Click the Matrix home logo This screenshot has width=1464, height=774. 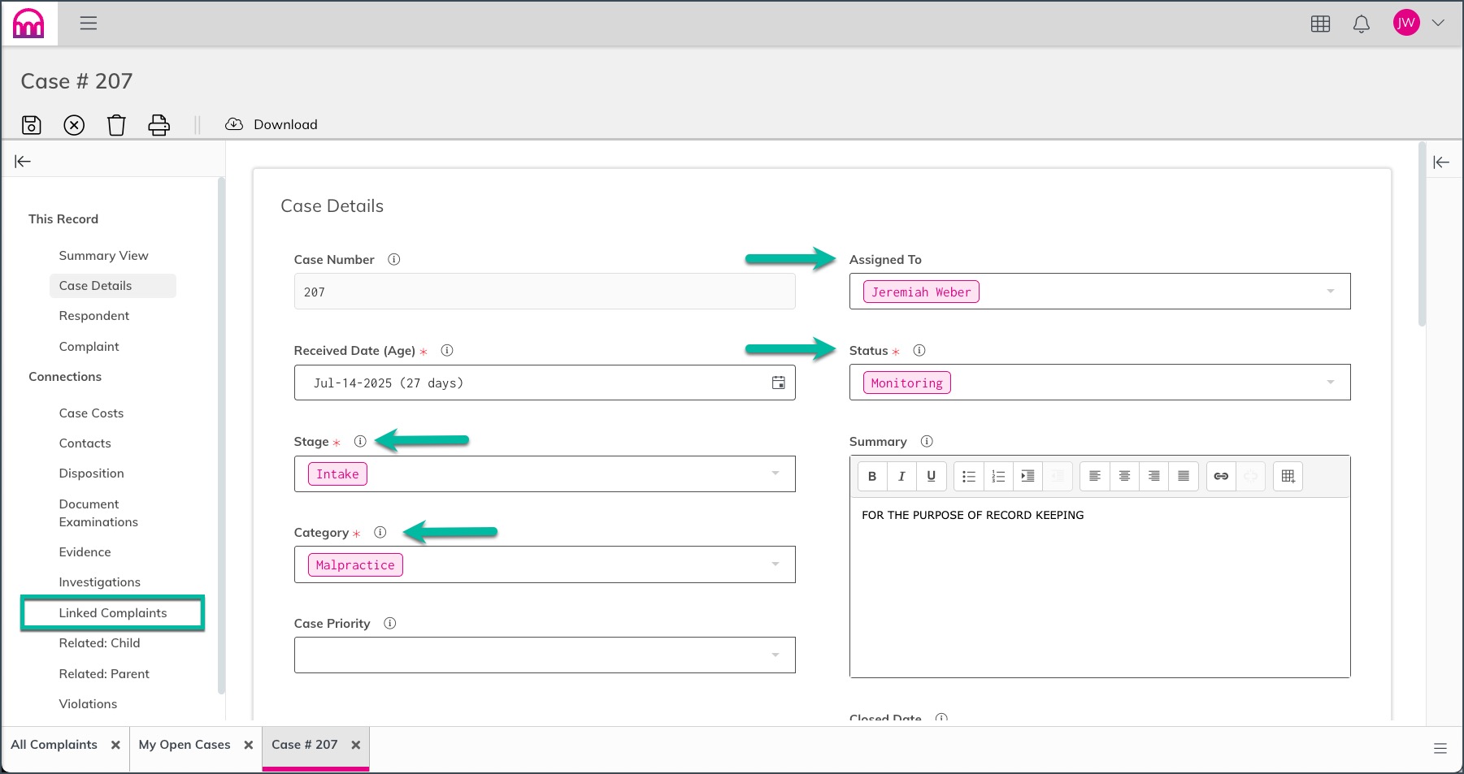(x=28, y=24)
